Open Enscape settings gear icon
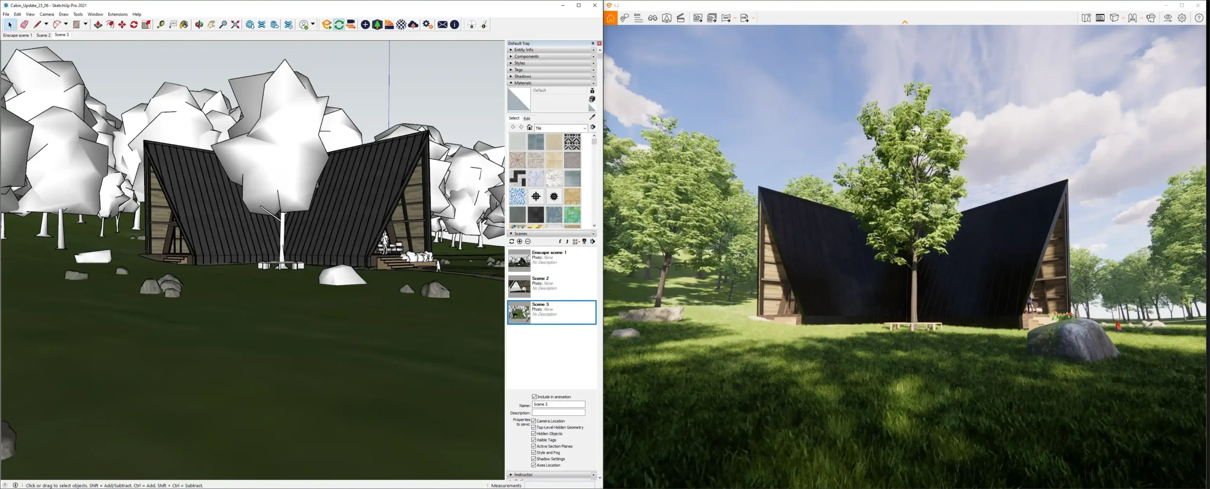1210x489 pixels. (1182, 18)
